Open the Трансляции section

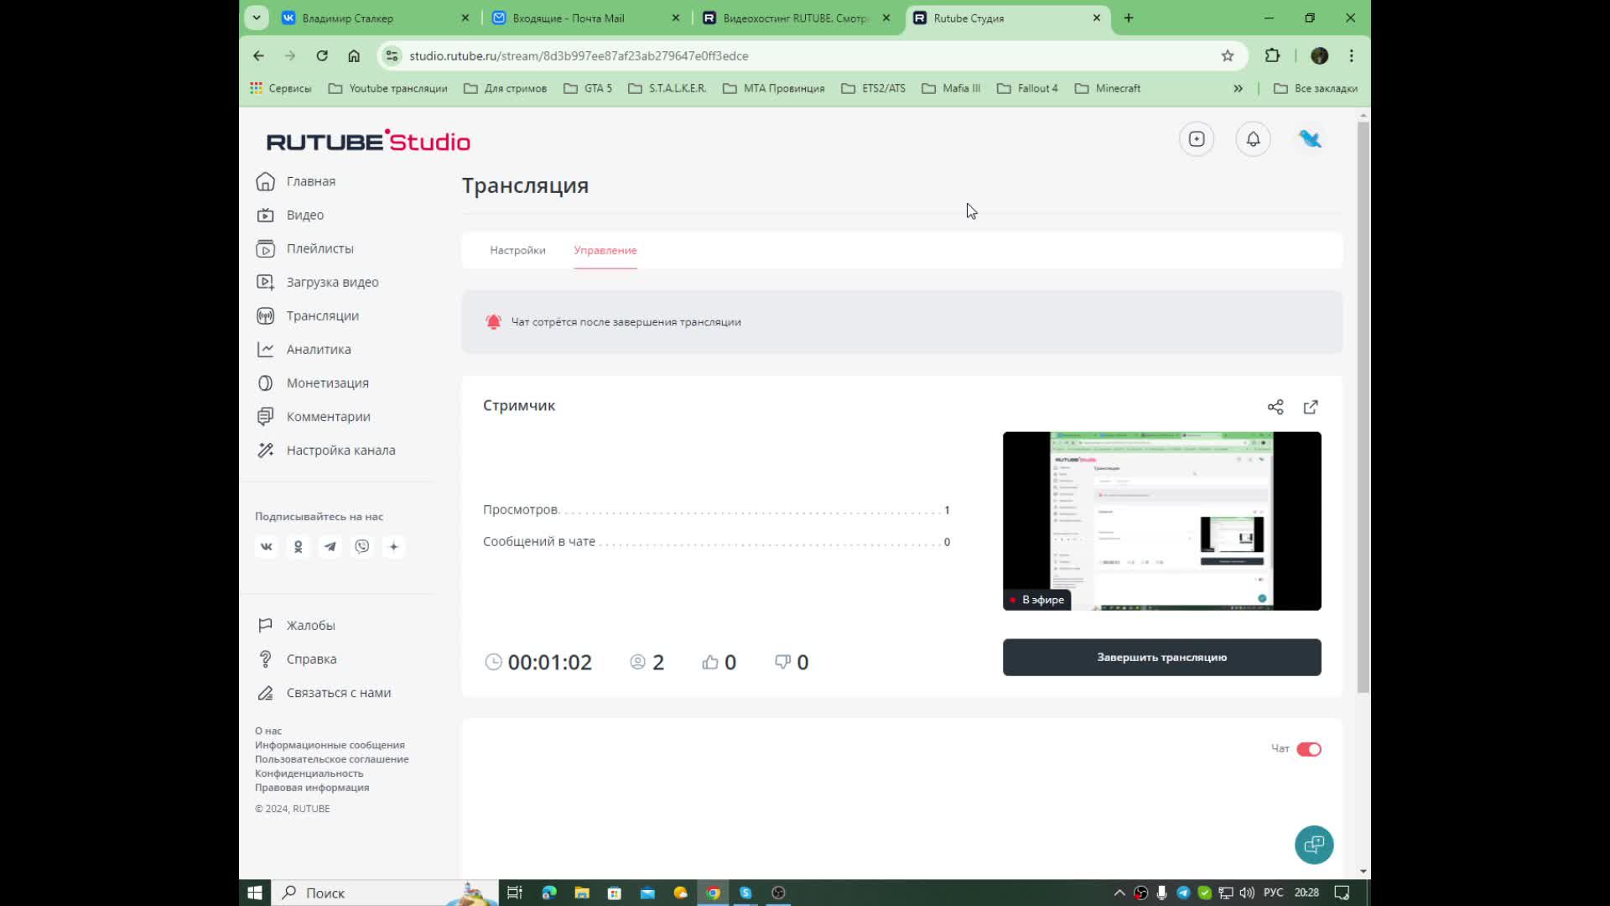tap(308, 315)
